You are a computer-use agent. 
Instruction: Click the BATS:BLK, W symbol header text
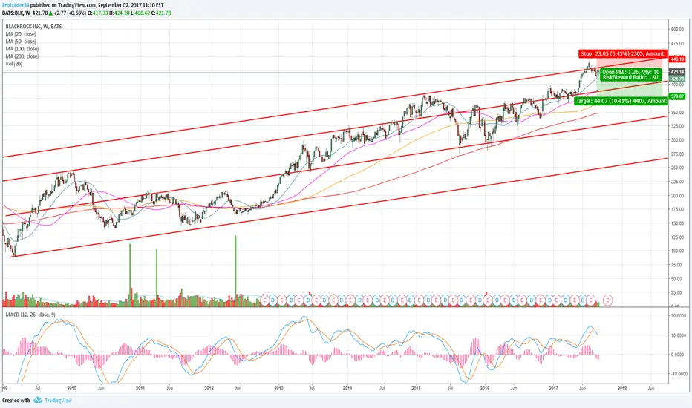click(16, 13)
